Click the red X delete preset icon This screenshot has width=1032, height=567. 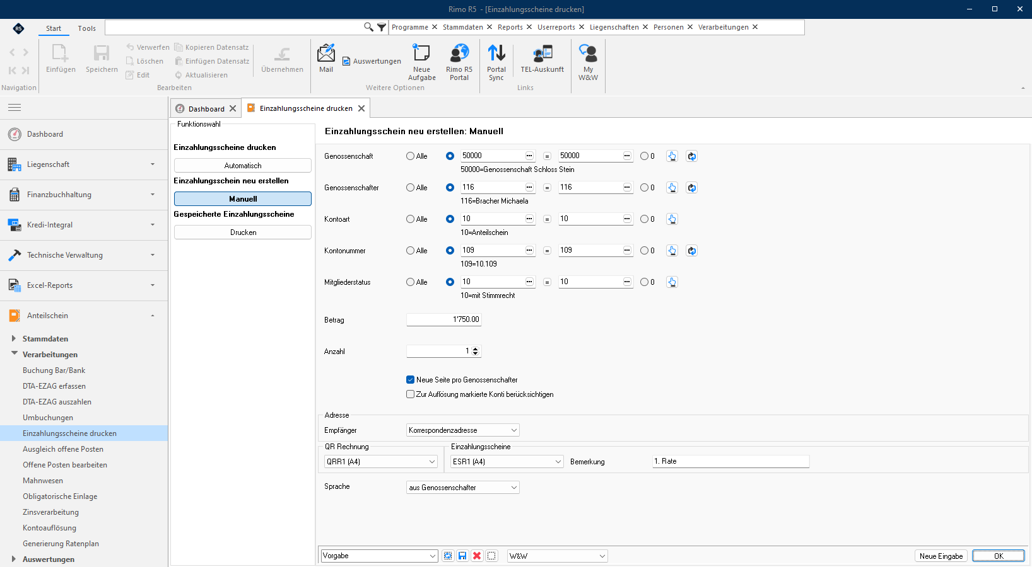tap(477, 556)
